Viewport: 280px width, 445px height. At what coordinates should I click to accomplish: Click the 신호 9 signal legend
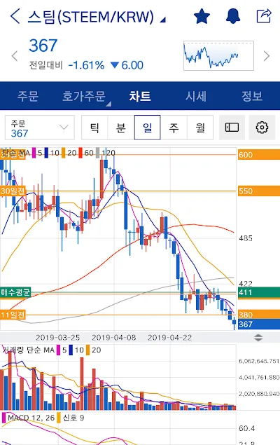point(73,418)
